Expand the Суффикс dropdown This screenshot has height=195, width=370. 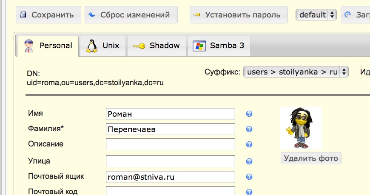pyautogui.click(x=296, y=72)
